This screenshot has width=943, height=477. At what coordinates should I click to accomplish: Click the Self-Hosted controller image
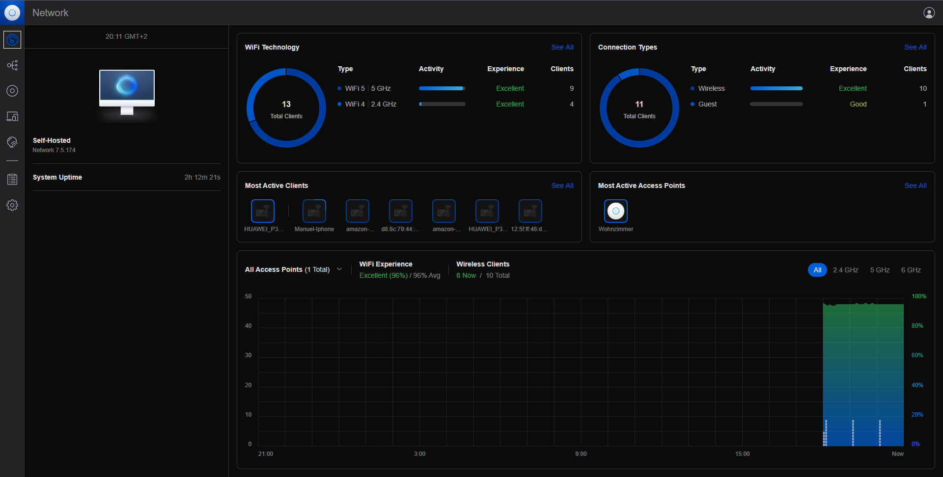[x=127, y=92]
